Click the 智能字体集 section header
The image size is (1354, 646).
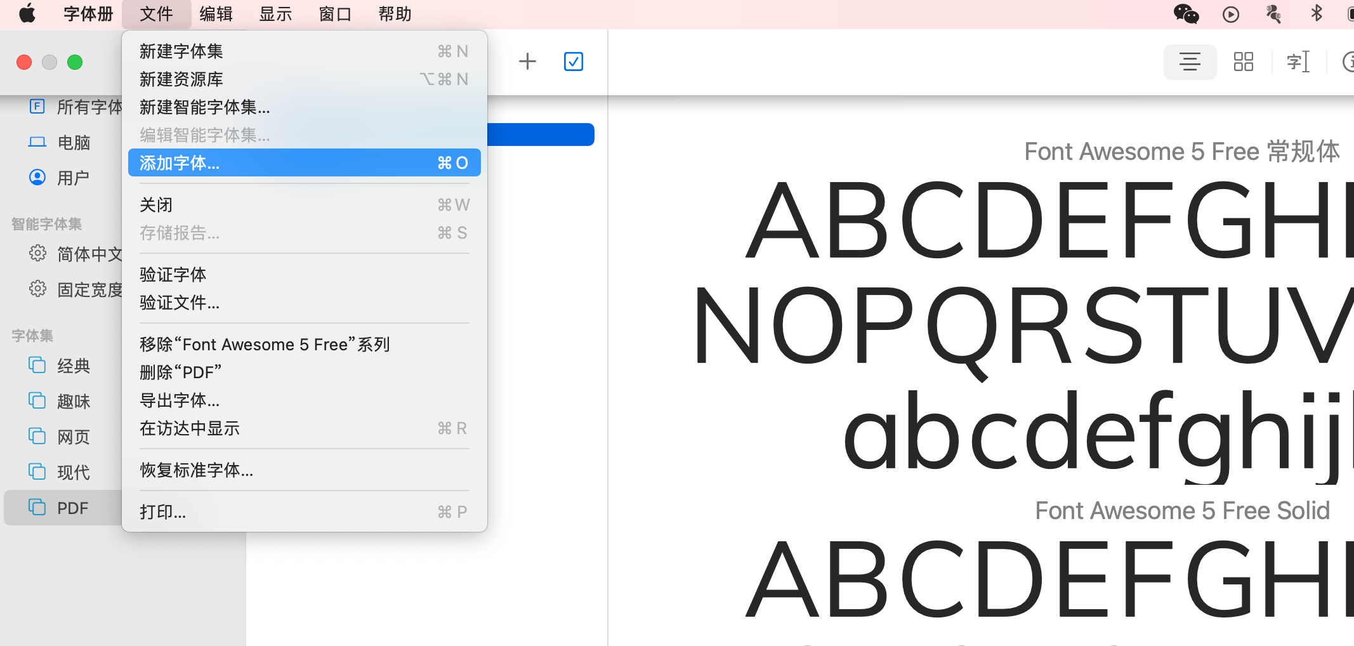[47, 223]
